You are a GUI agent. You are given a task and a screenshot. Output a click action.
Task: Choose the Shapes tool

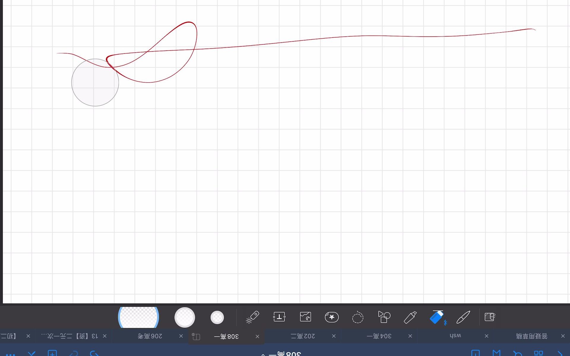click(x=384, y=317)
